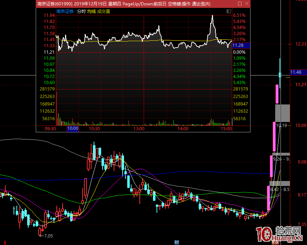Click the green 1.09% percentage label

click(x=239, y=58)
